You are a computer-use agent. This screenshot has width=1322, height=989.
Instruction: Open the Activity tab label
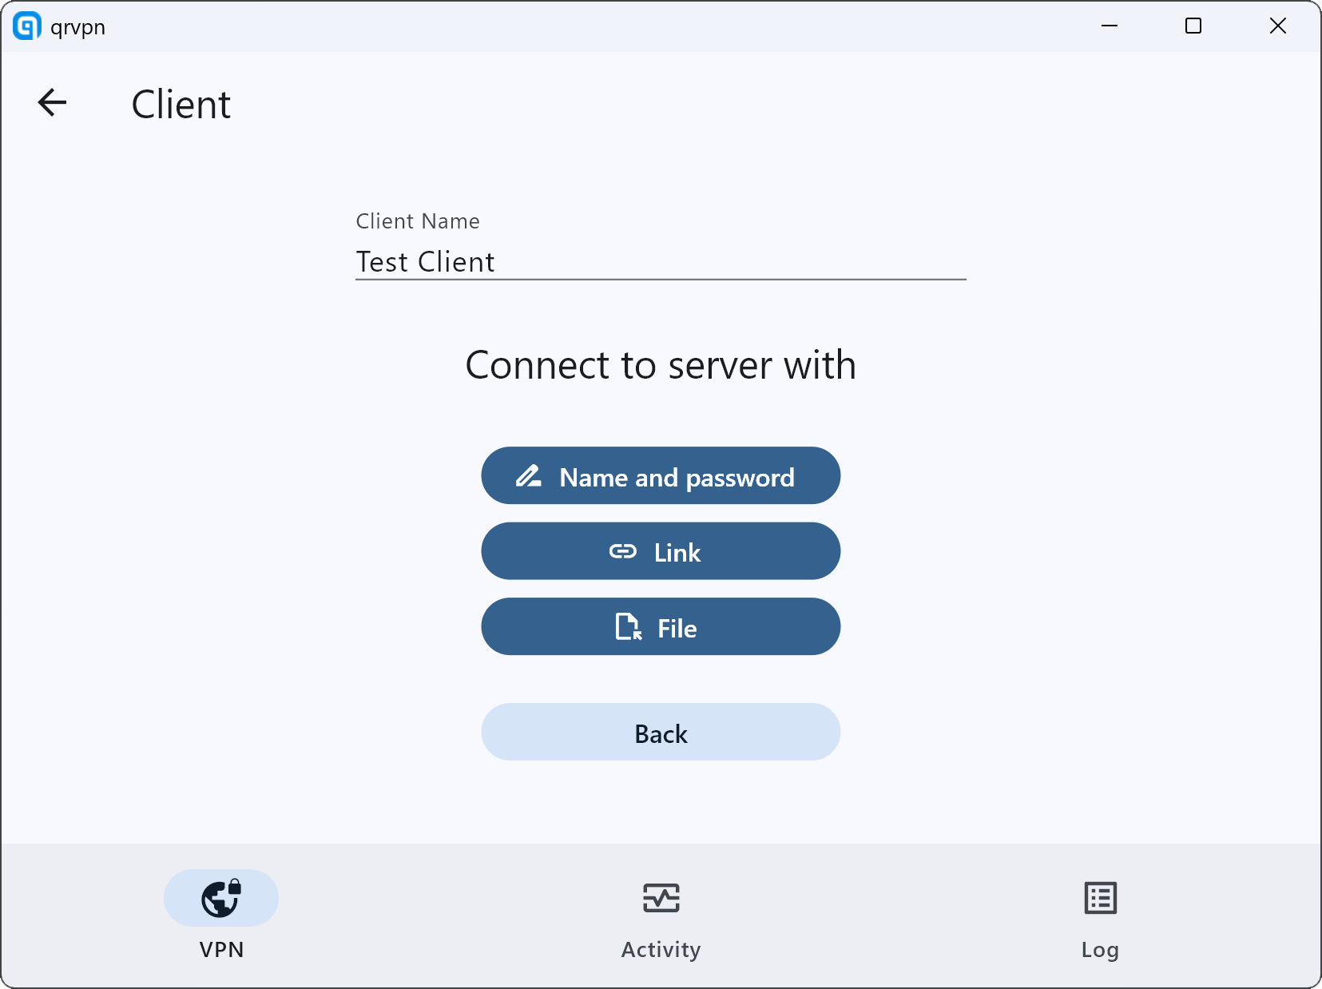point(661,950)
